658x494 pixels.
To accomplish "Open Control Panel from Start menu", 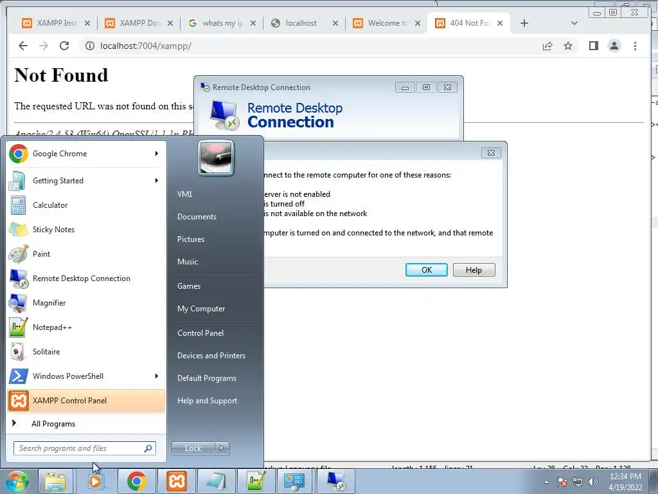I will pyautogui.click(x=200, y=333).
